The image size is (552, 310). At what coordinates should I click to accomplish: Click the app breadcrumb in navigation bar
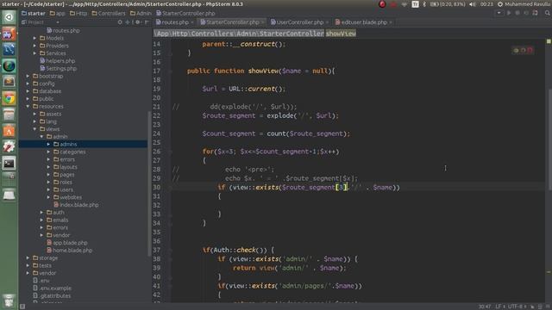(x=57, y=14)
